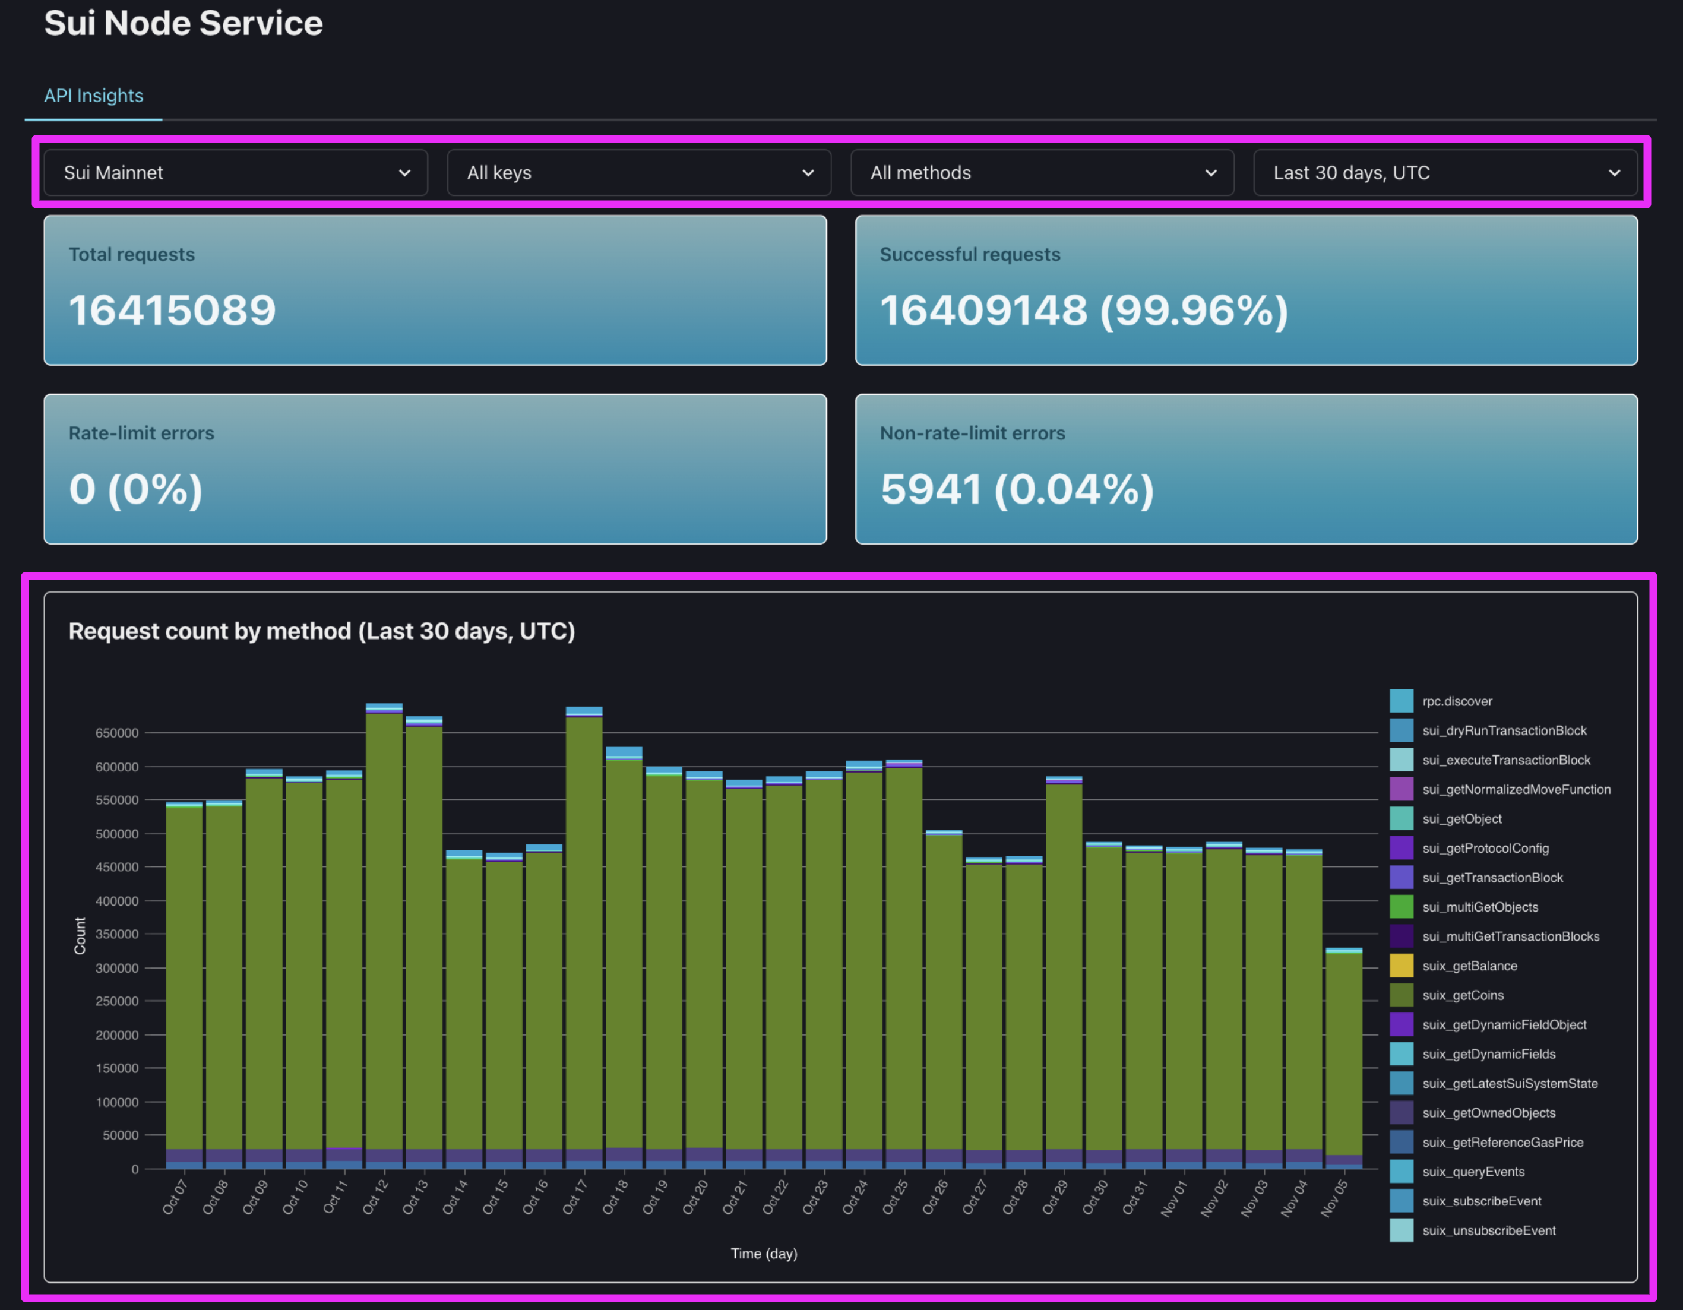Expand the All methods filter dropdown
Viewport: 1683px width, 1310px height.
1042,173
